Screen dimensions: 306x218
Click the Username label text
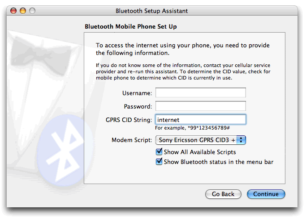pyautogui.click(x=137, y=93)
